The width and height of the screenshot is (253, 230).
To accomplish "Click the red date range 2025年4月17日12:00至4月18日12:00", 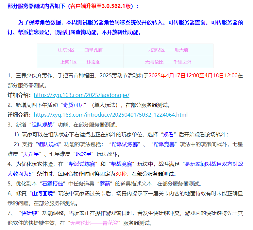I will point(193,76).
